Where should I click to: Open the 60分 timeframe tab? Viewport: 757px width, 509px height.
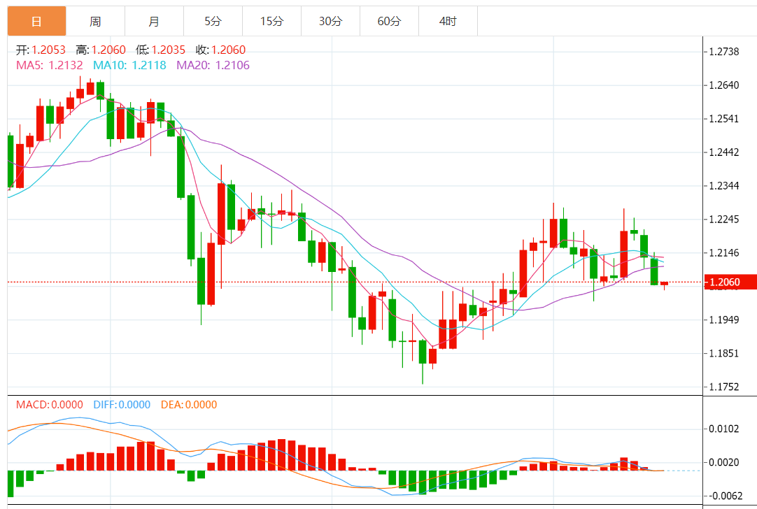(x=389, y=21)
